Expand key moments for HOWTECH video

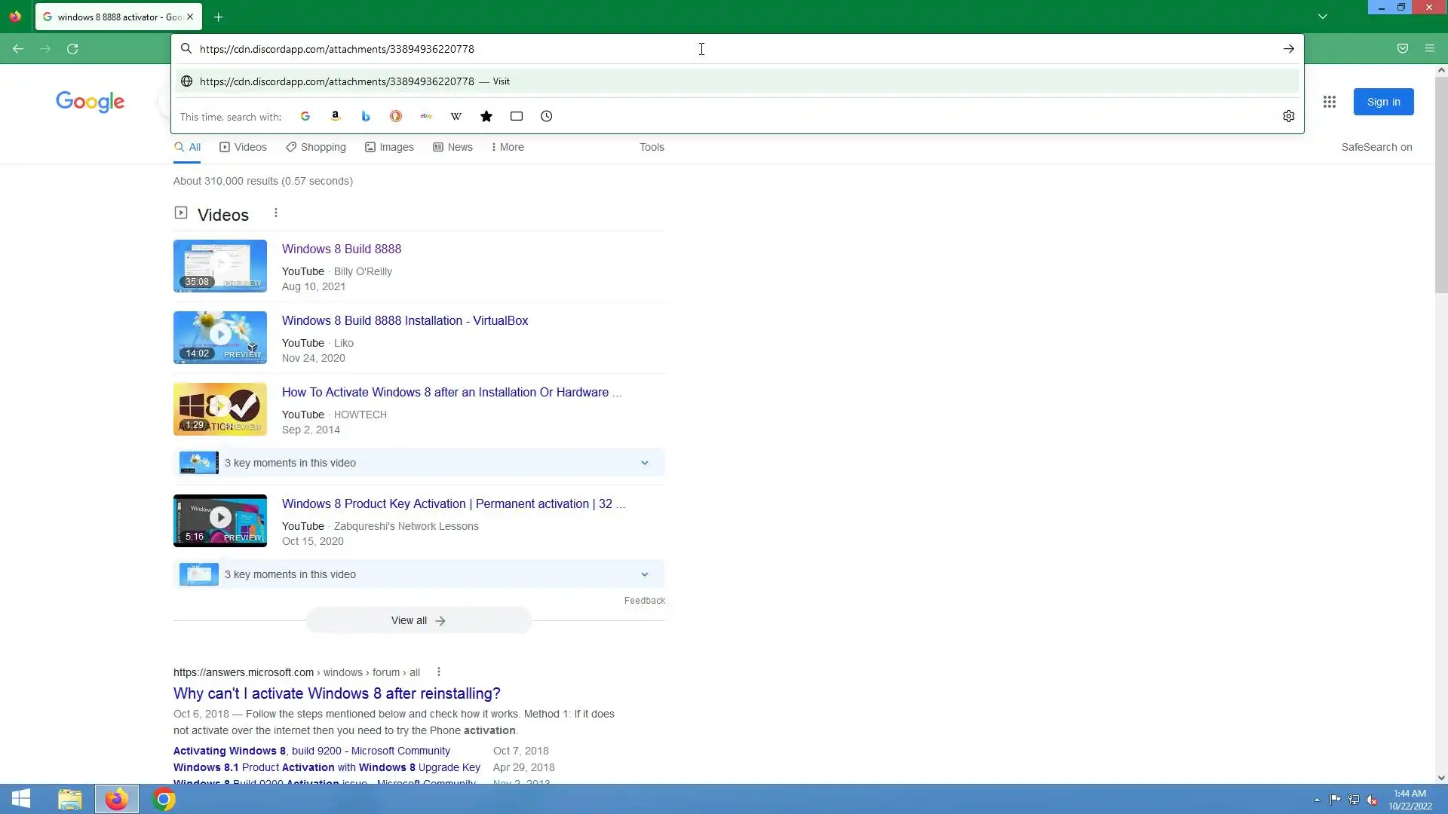pyautogui.click(x=644, y=463)
